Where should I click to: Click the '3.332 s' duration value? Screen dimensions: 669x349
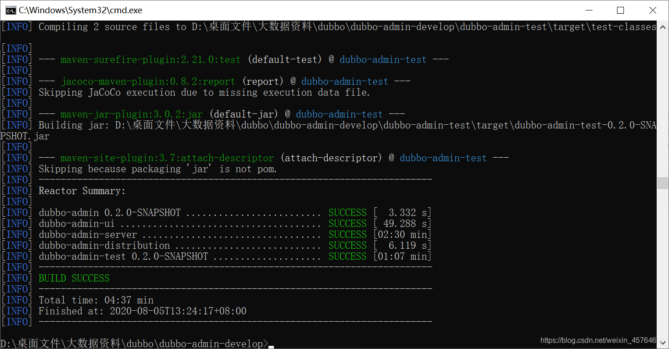[x=408, y=213]
